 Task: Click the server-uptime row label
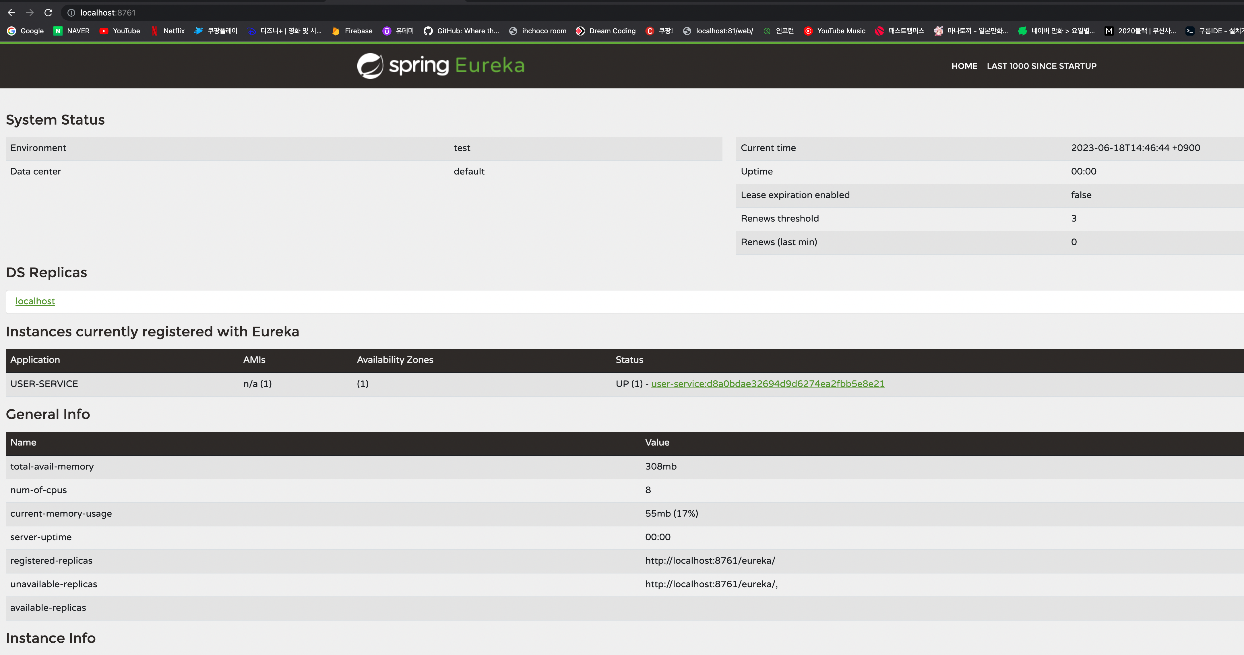(40, 537)
